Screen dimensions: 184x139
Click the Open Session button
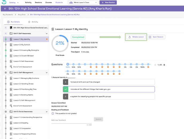click(x=156, y=37)
